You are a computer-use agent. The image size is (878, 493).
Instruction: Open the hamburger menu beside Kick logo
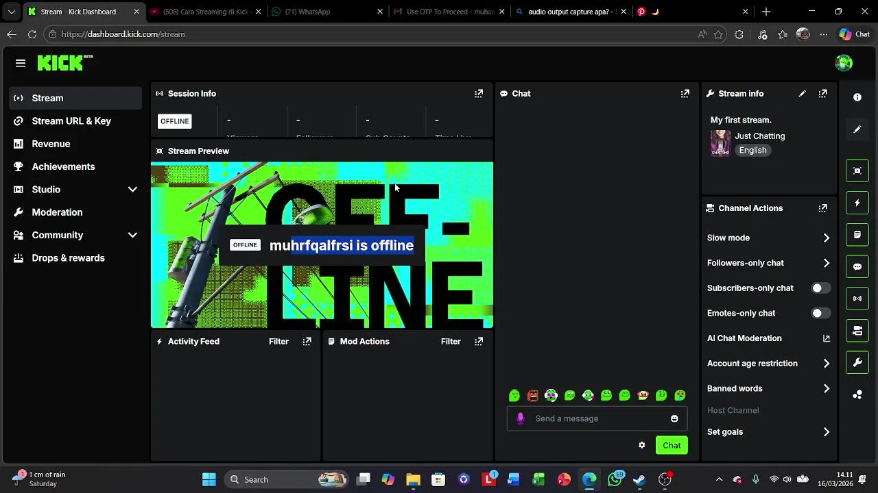coord(21,63)
